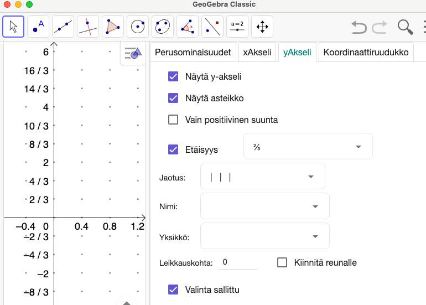Switch to the xAkseli tab
The height and width of the screenshot is (305, 426).
tap(257, 53)
